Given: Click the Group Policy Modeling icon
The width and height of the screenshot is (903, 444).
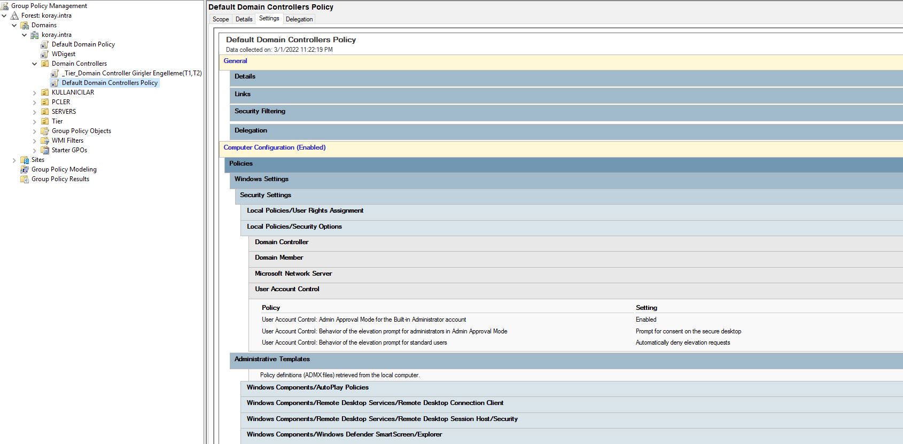Looking at the screenshot, I should coord(25,169).
